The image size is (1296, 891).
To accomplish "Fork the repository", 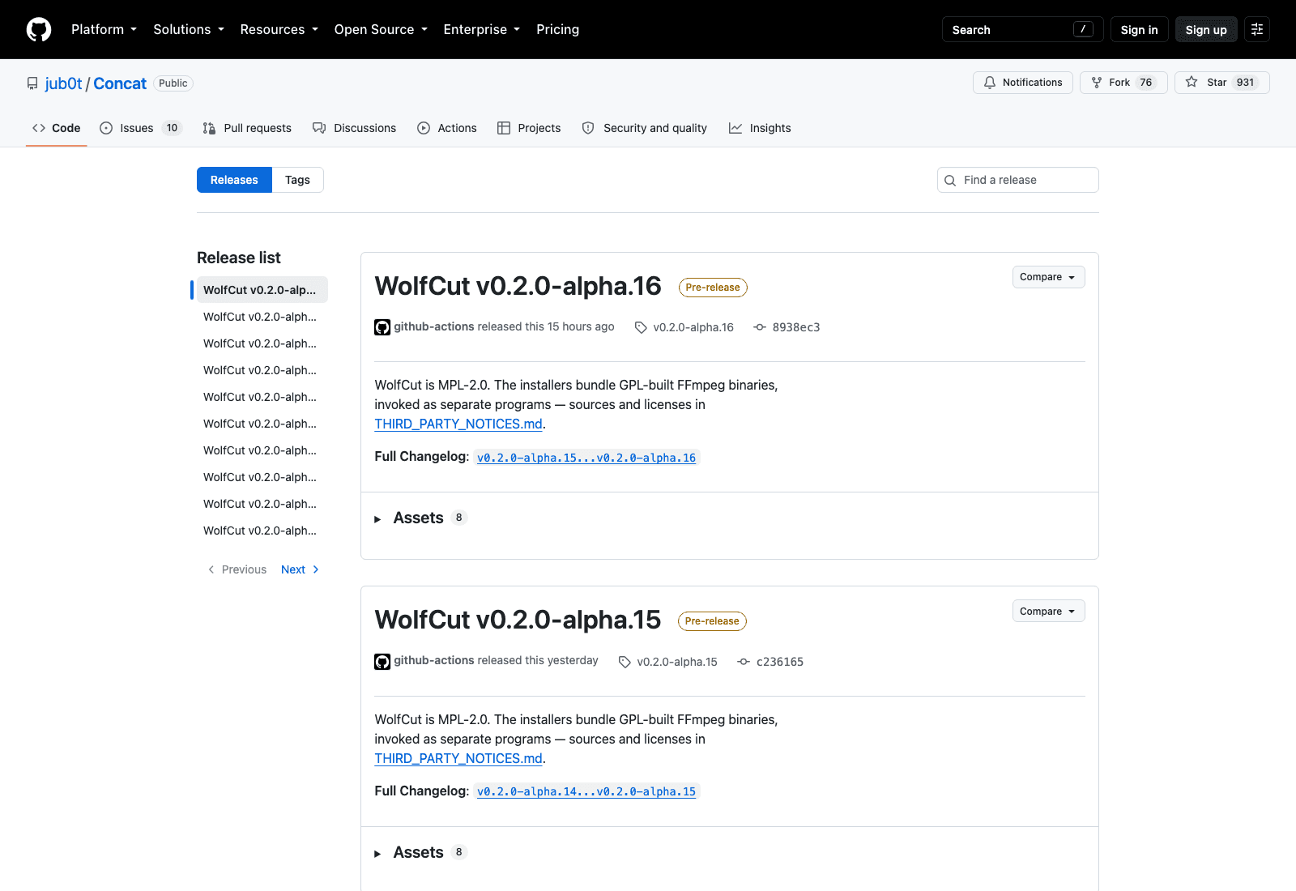I will click(1123, 83).
